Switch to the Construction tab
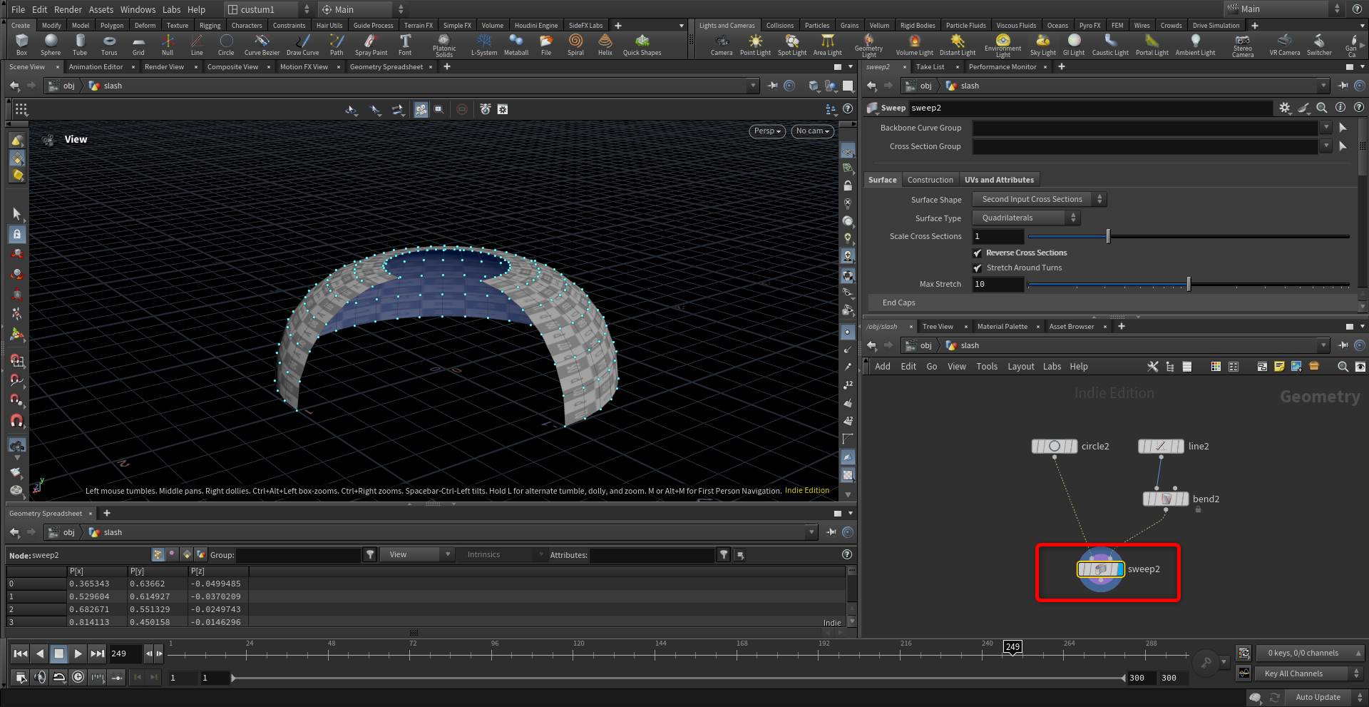The width and height of the screenshot is (1369, 707). (x=930, y=180)
